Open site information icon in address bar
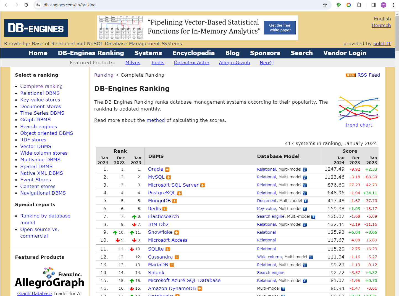The image size is (399, 296). click(38, 5)
